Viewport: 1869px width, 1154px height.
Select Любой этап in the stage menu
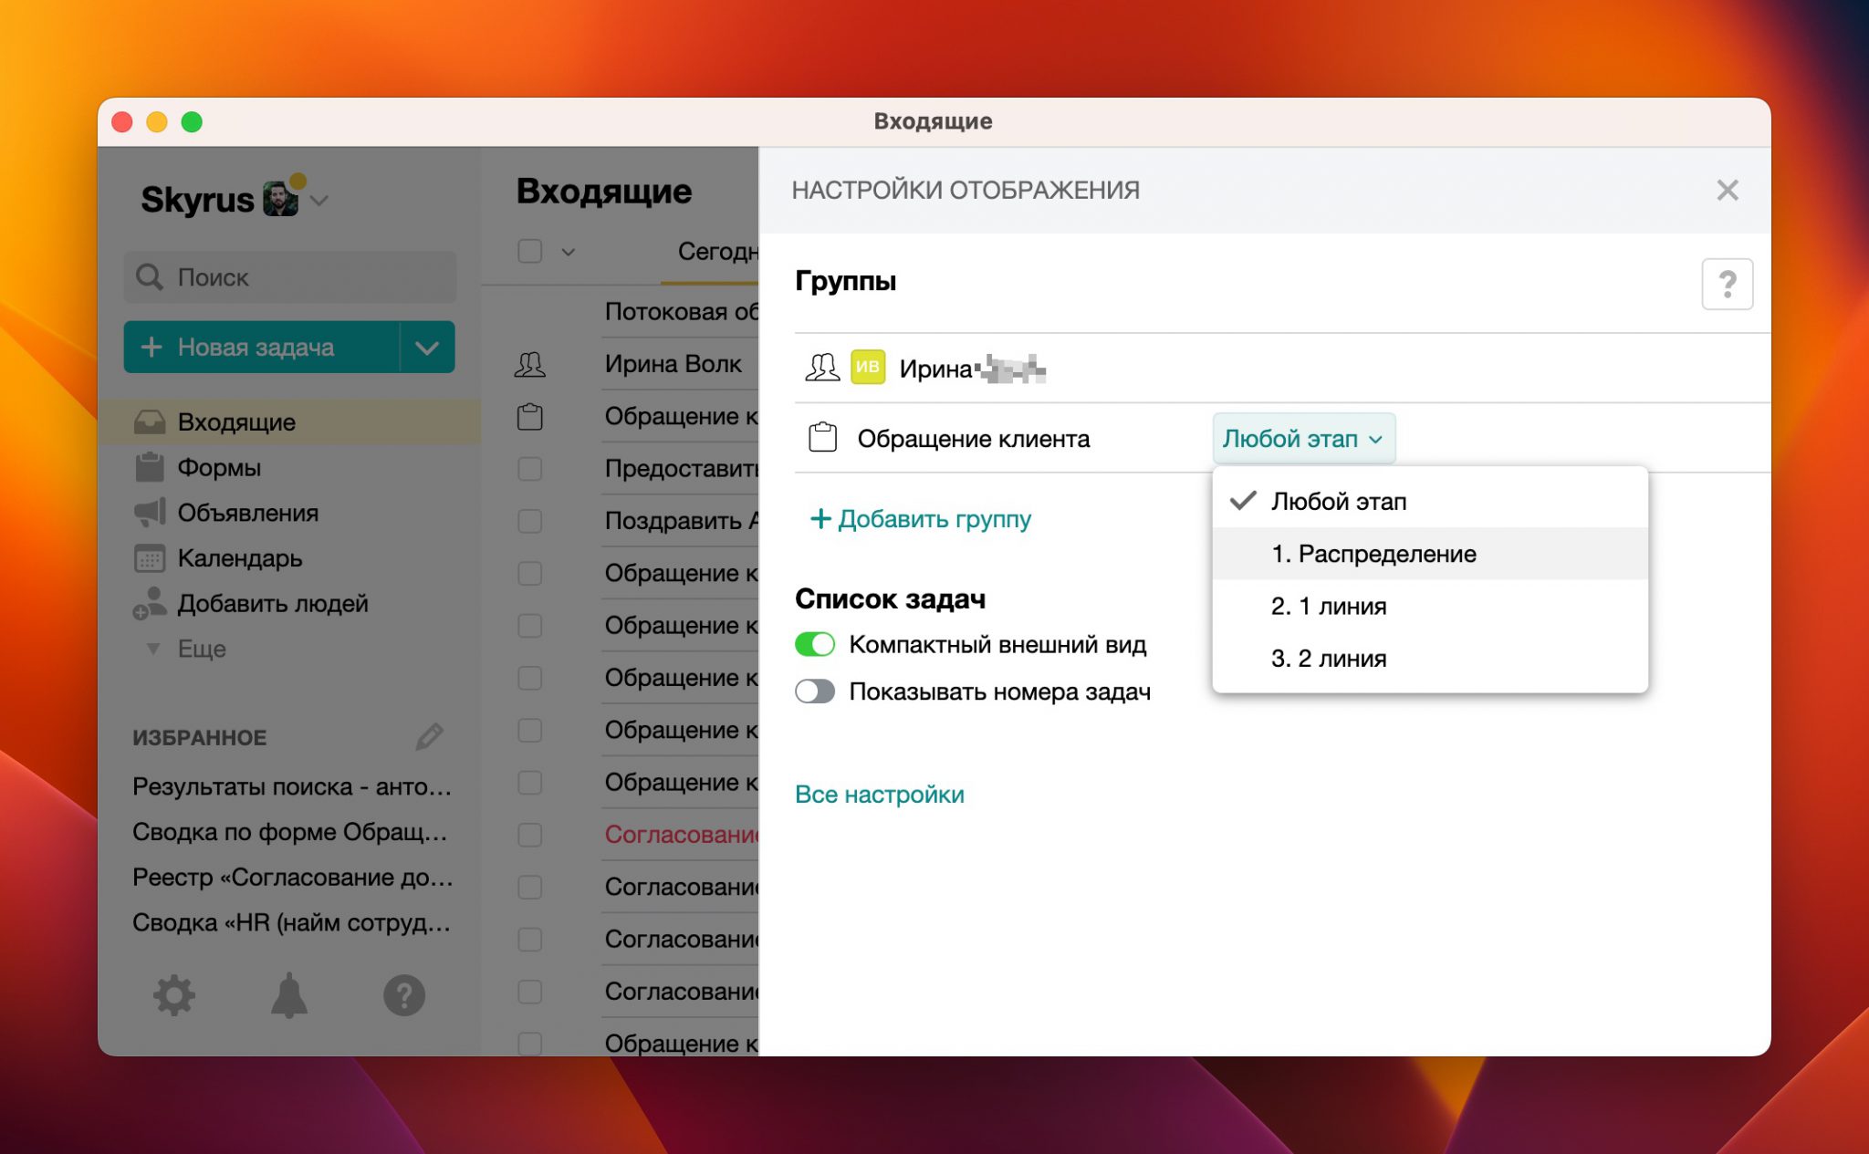pos(1430,501)
